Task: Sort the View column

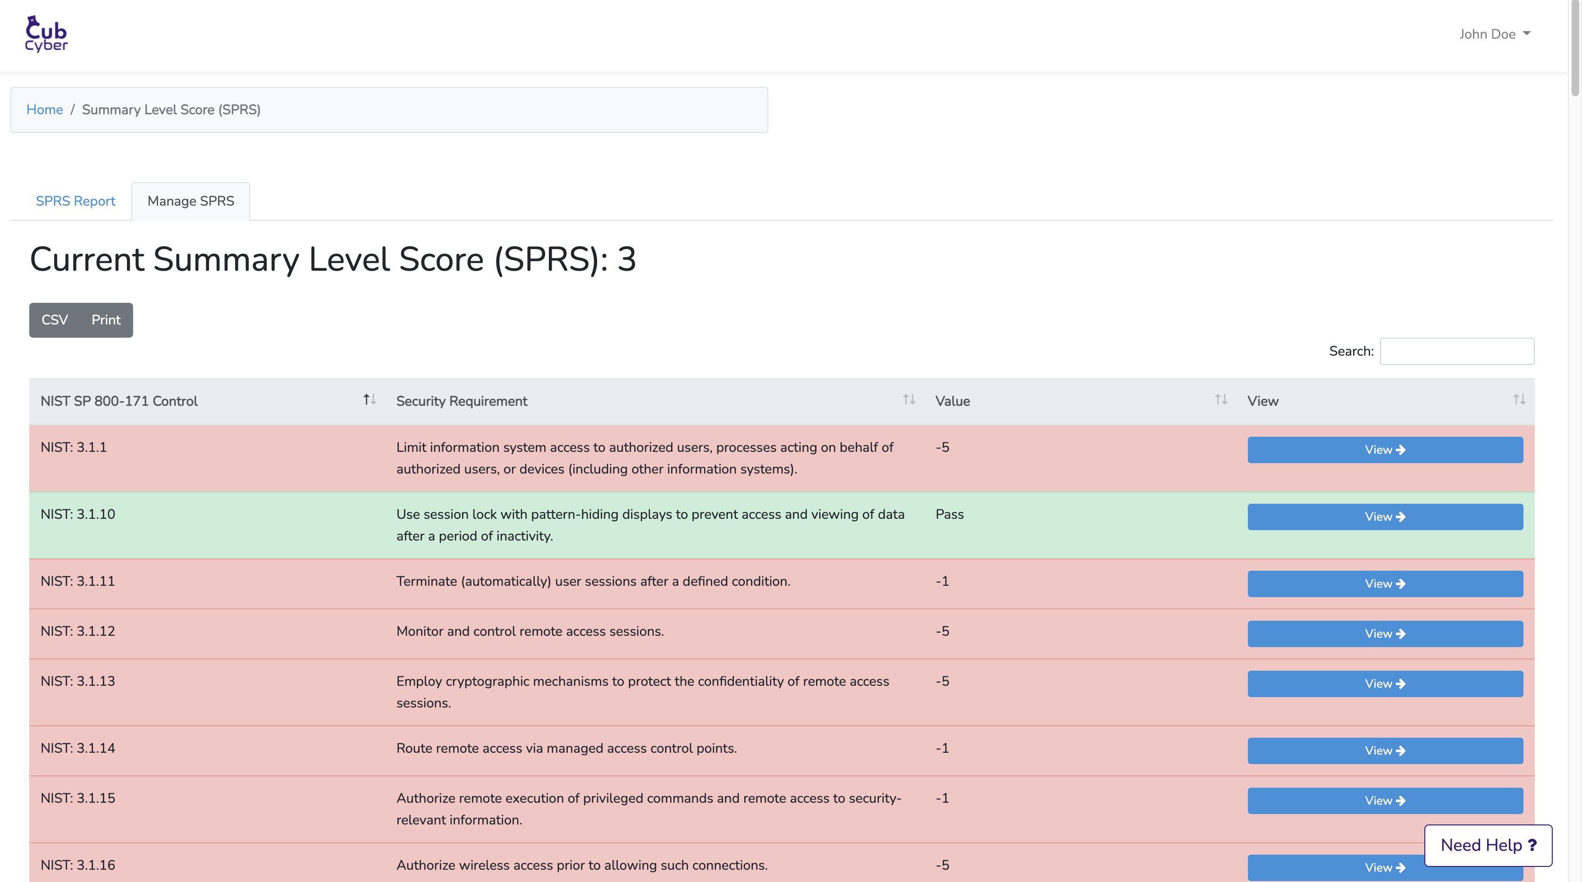Action: 1518,399
